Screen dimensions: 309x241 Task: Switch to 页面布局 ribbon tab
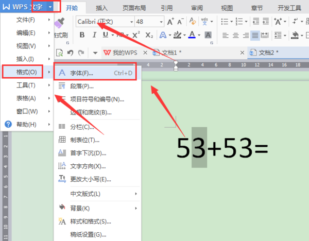click(134, 8)
